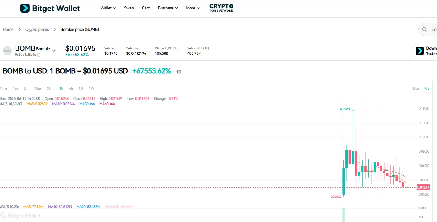
Task: Click the Bitget Wallet logo
Action: (x=50, y=8)
